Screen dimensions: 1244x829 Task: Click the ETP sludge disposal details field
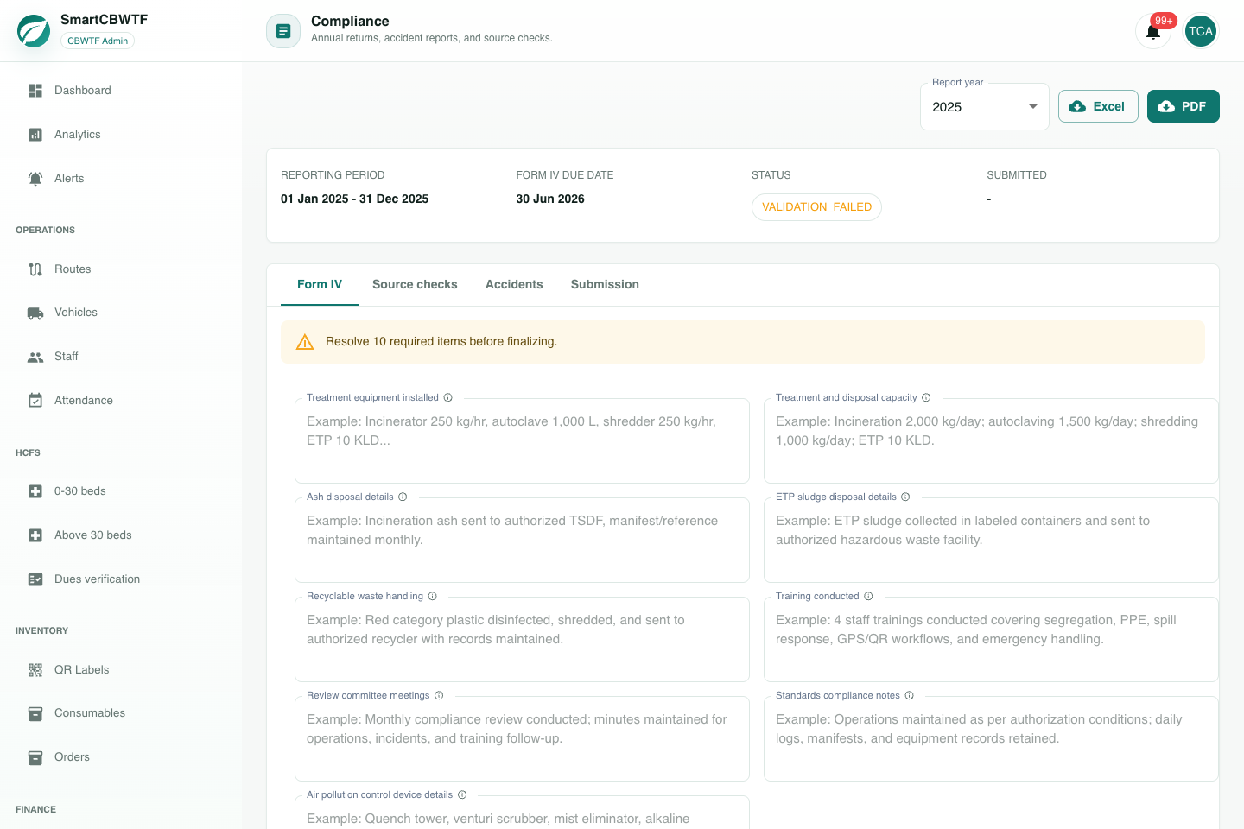tap(991, 540)
